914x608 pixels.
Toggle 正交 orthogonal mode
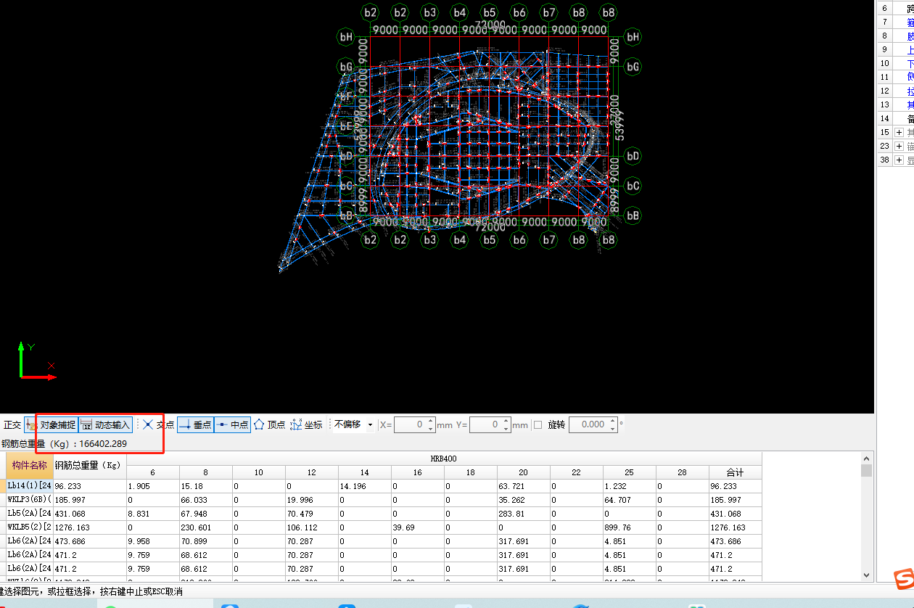(x=12, y=425)
